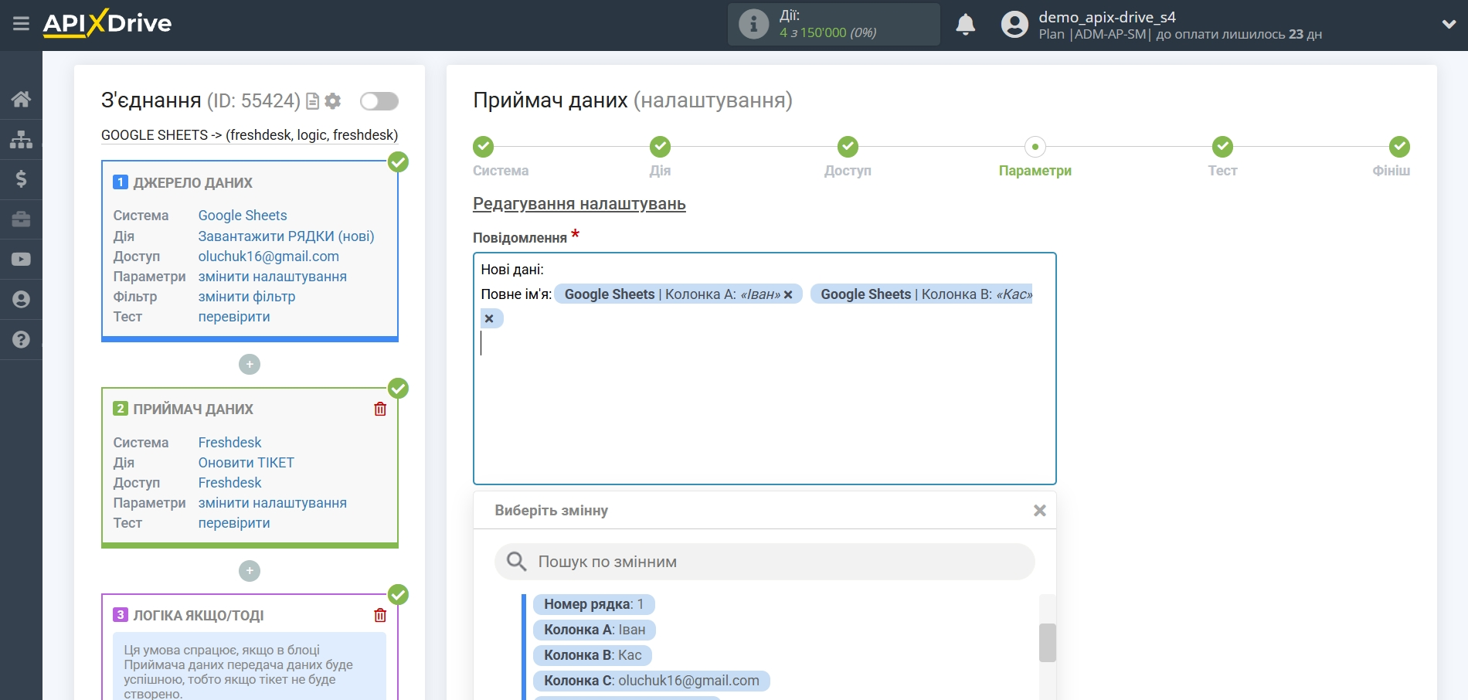Click the user avatar icon
Image resolution: width=1468 pixels, height=700 pixels.
(x=1014, y=25)
